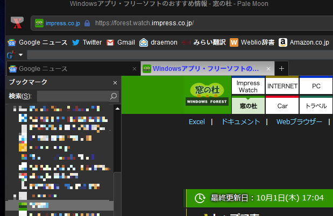Click the Gmail envelope bookmark icon
333x216 pixels.
(110, 42)
